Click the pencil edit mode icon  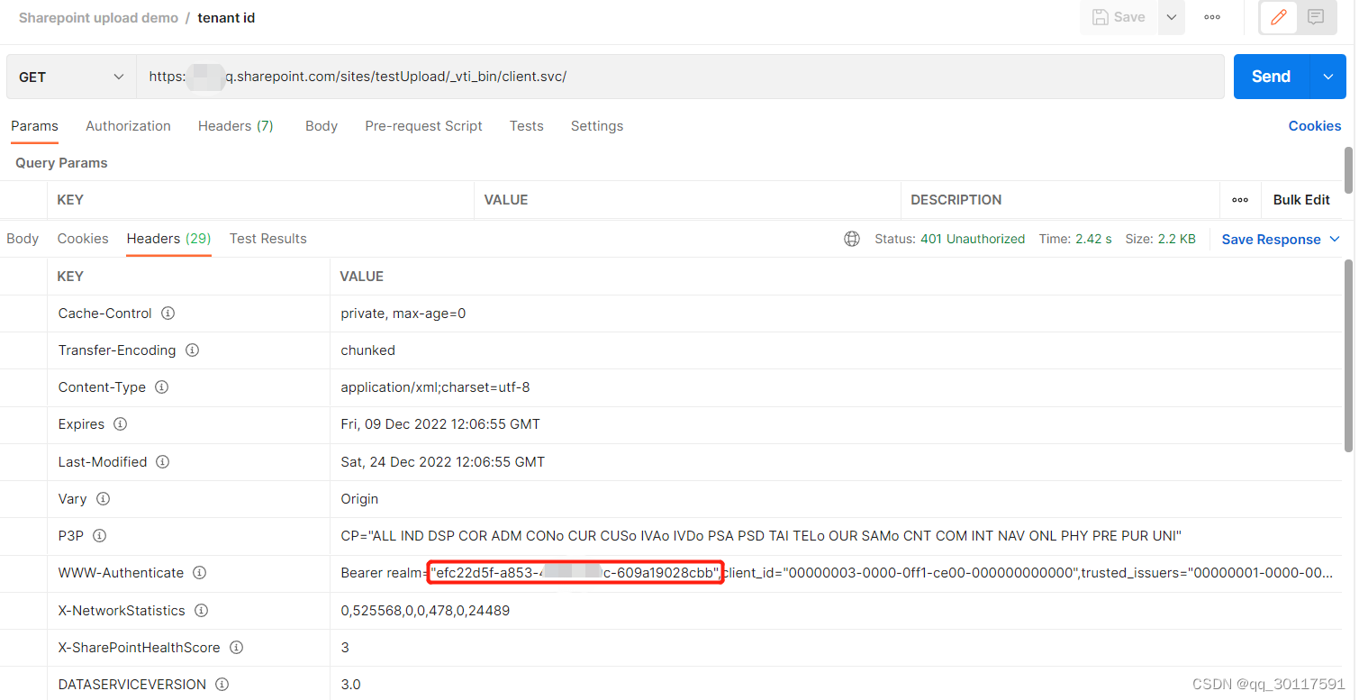click(x=1278, y=17)
